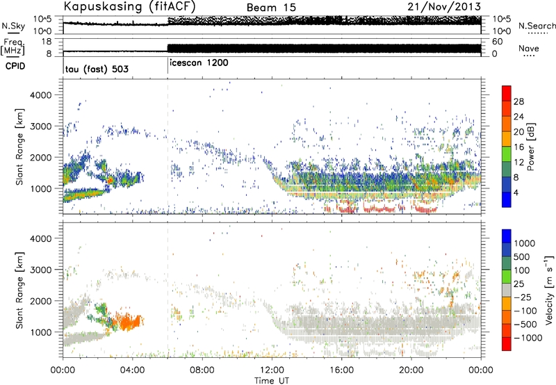Click the gray band of velocity colorbar
The image size is (556, 385).
[x=507, y=290]
